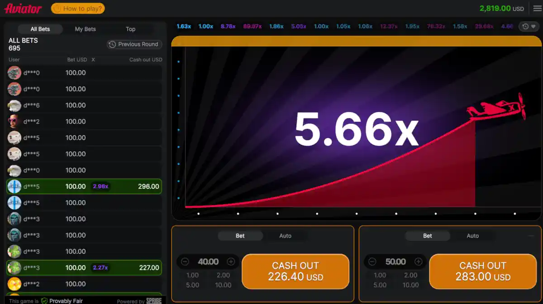Expand the round history dropdown

[x=529, y=27]
